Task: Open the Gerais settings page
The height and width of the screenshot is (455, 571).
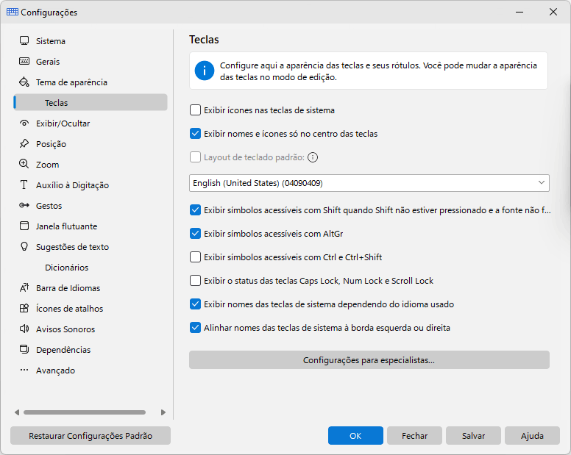Action: [91, 62]
